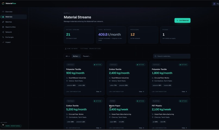Click the Active Streams 21 stat card
This screenshot has width=219, height=130.
click(x=79, y=35)
